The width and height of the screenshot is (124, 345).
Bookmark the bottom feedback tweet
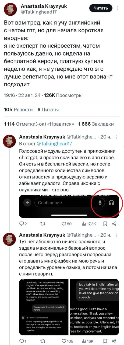pyautogui.click(x=105, y=341)
